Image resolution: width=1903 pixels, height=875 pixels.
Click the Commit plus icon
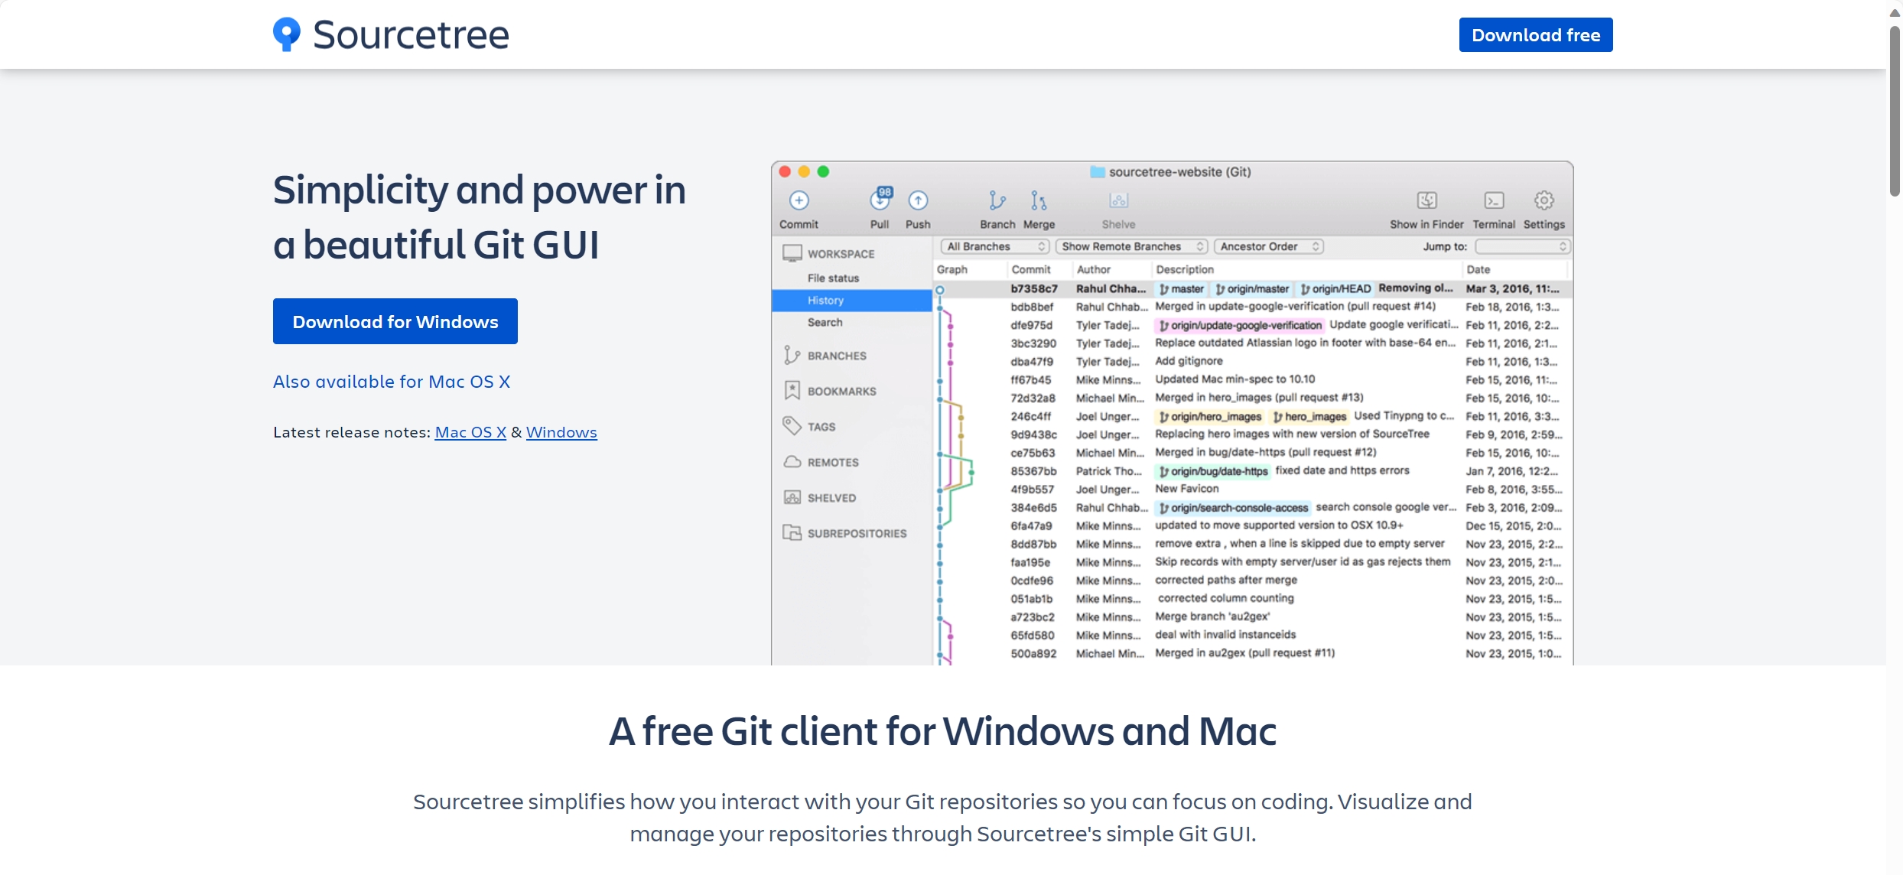(799, 200)
